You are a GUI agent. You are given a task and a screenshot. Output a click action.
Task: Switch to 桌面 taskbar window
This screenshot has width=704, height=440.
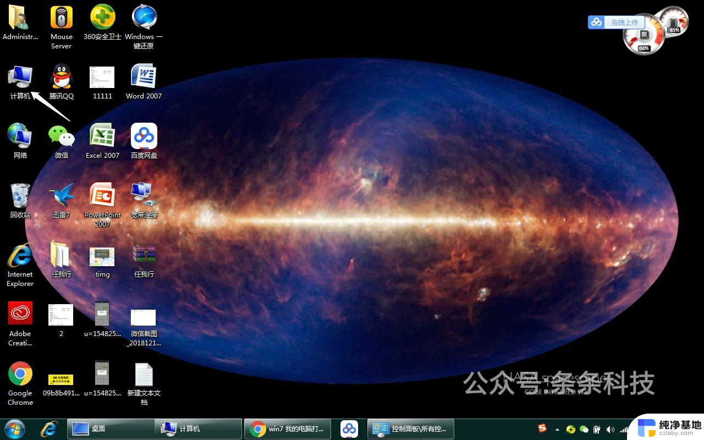111,428
